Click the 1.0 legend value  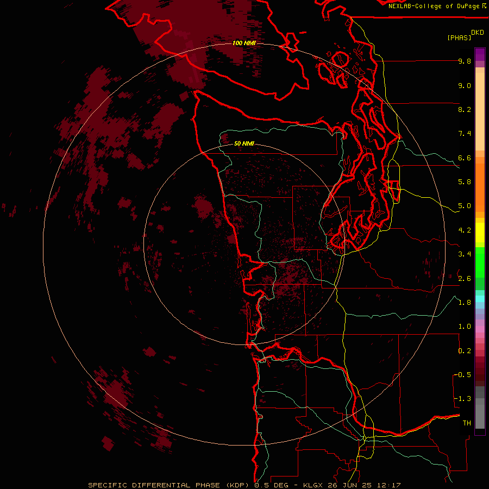coord(465,327)
